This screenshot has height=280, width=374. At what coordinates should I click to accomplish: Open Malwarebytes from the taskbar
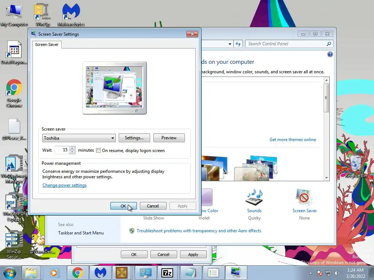coord(100,273)
